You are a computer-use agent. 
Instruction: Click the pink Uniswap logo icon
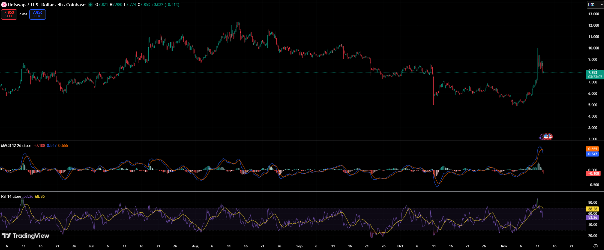point(4,5)
